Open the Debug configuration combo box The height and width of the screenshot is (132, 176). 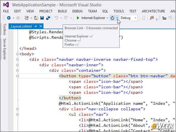(128, 18)
